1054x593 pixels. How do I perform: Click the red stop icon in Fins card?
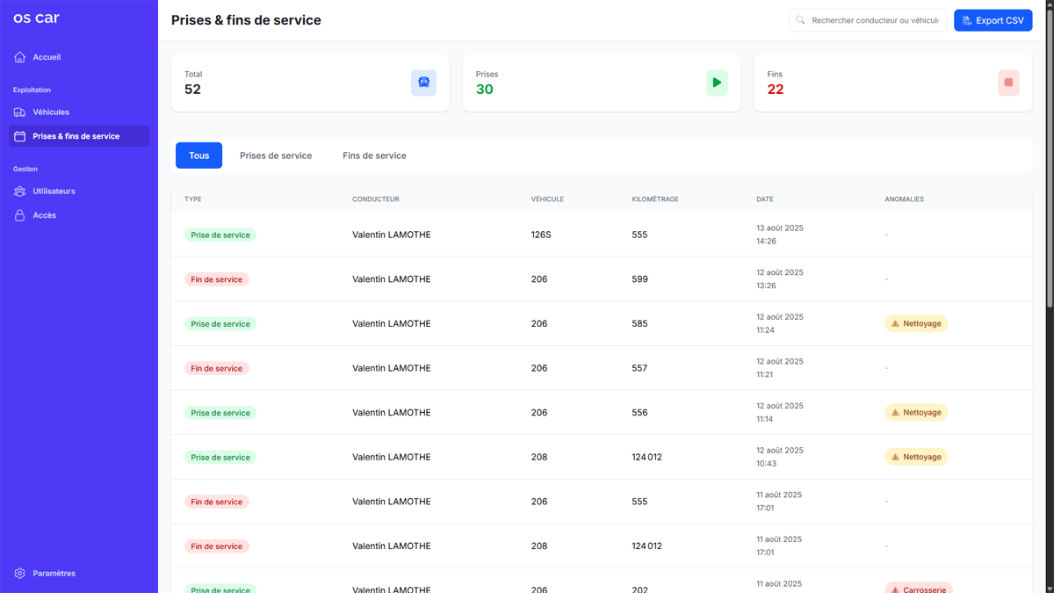1008,83
